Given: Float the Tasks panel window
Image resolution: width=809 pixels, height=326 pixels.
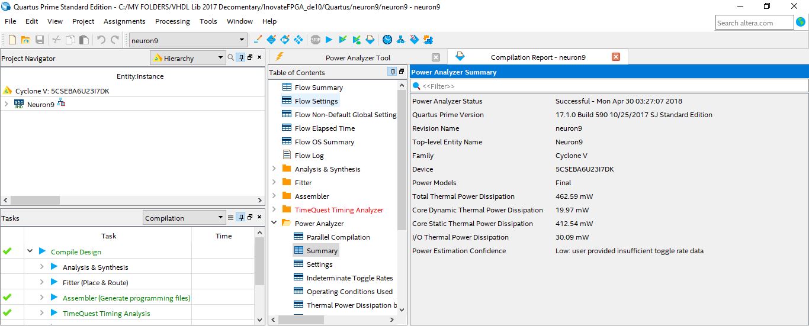Looking at the screenshot, I should pos(250,218).
